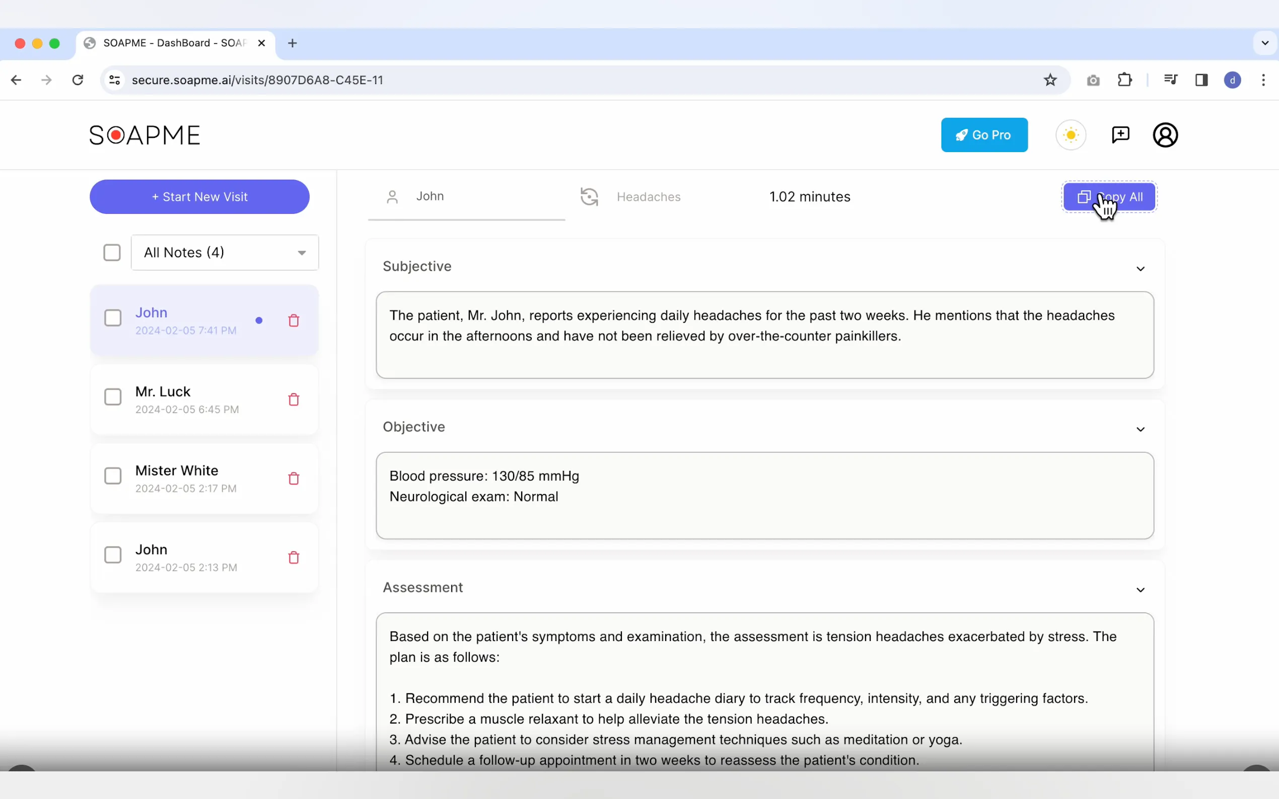Viewport: 1279px width, 799px height.
Task: Click the browser reload page icon
Action: [78, 80]
